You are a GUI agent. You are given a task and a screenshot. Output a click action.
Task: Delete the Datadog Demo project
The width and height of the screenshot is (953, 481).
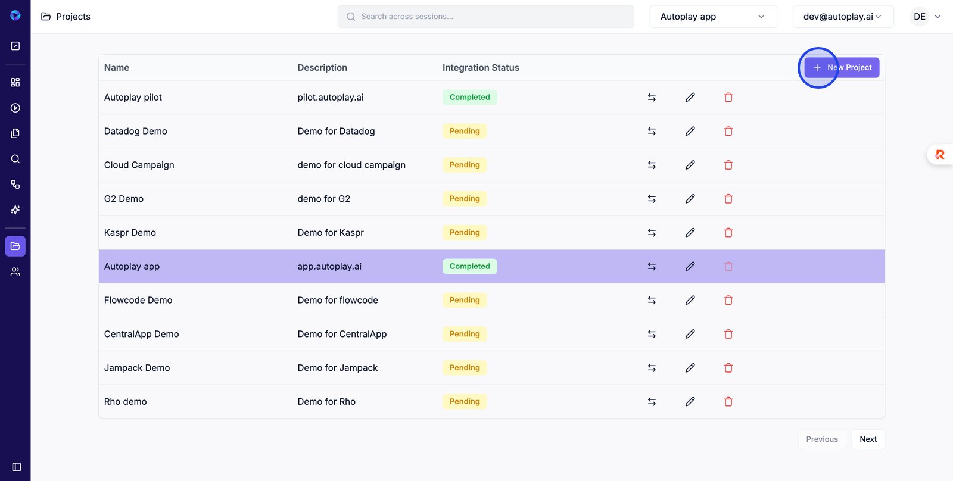[728, 131]
